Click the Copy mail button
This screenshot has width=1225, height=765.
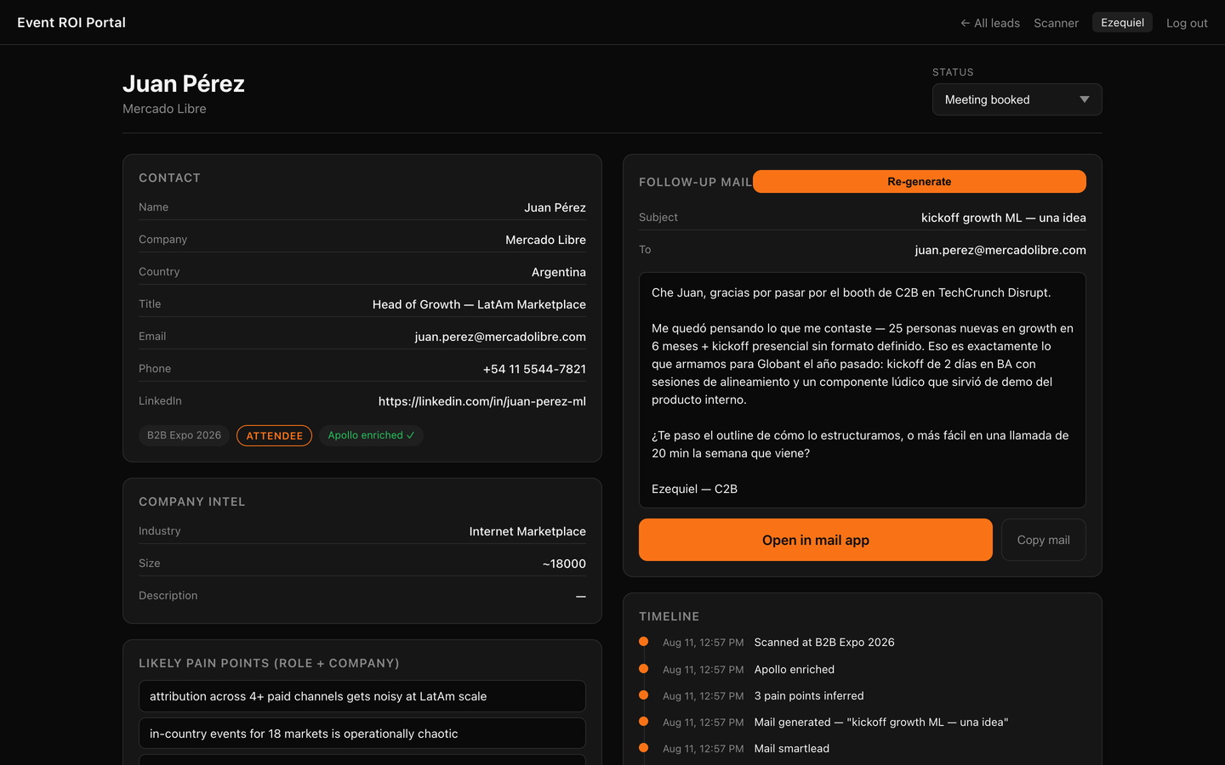point(1043,540)
